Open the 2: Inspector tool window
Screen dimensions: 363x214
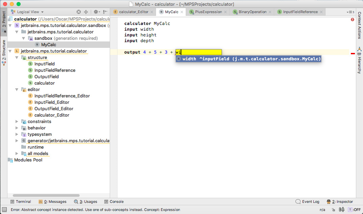340,202
